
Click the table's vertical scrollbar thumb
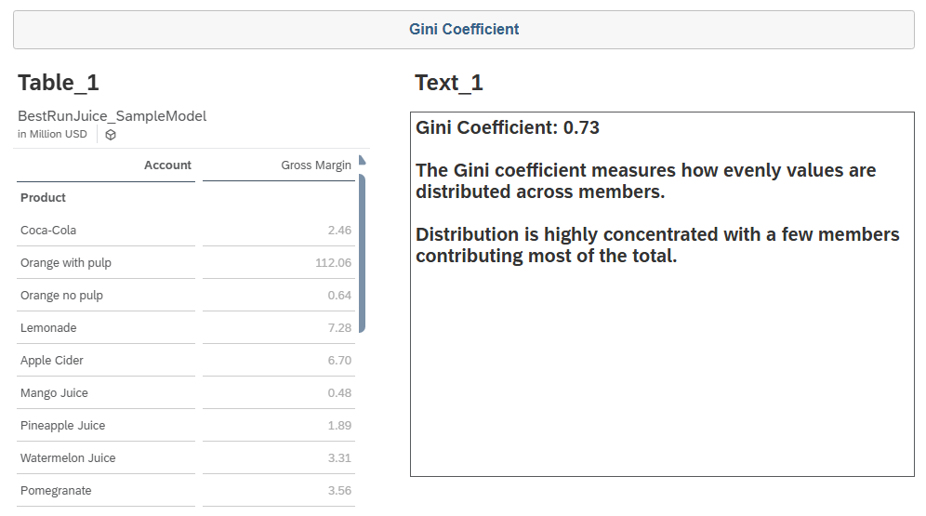362,251
